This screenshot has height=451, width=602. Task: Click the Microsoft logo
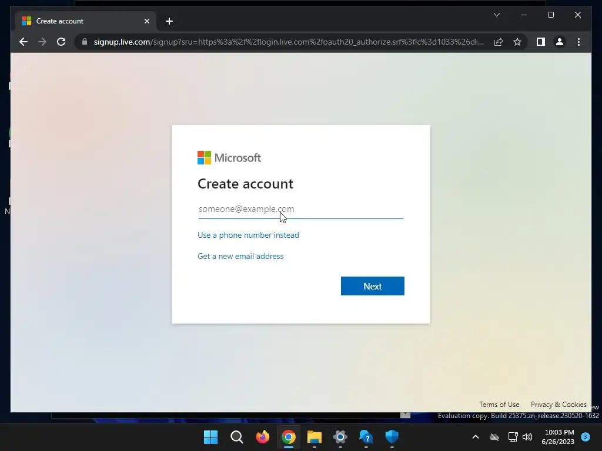click(x=229, y=157)
